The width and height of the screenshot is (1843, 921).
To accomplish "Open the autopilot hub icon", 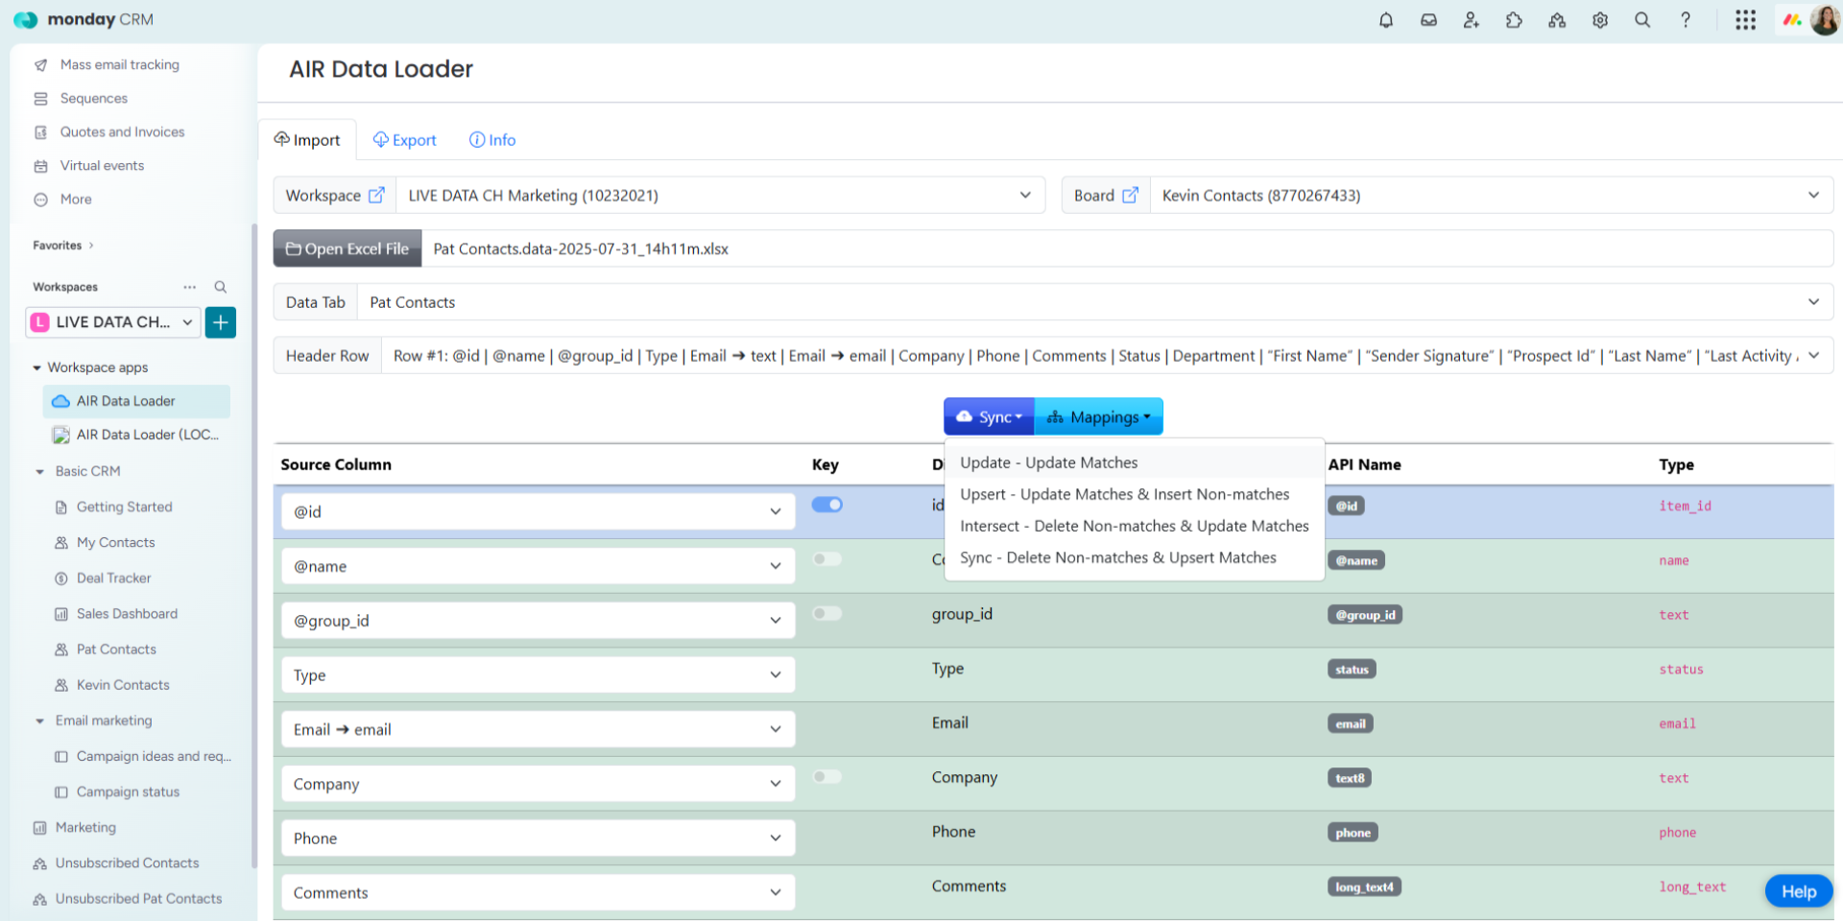I will (1557, 20).
